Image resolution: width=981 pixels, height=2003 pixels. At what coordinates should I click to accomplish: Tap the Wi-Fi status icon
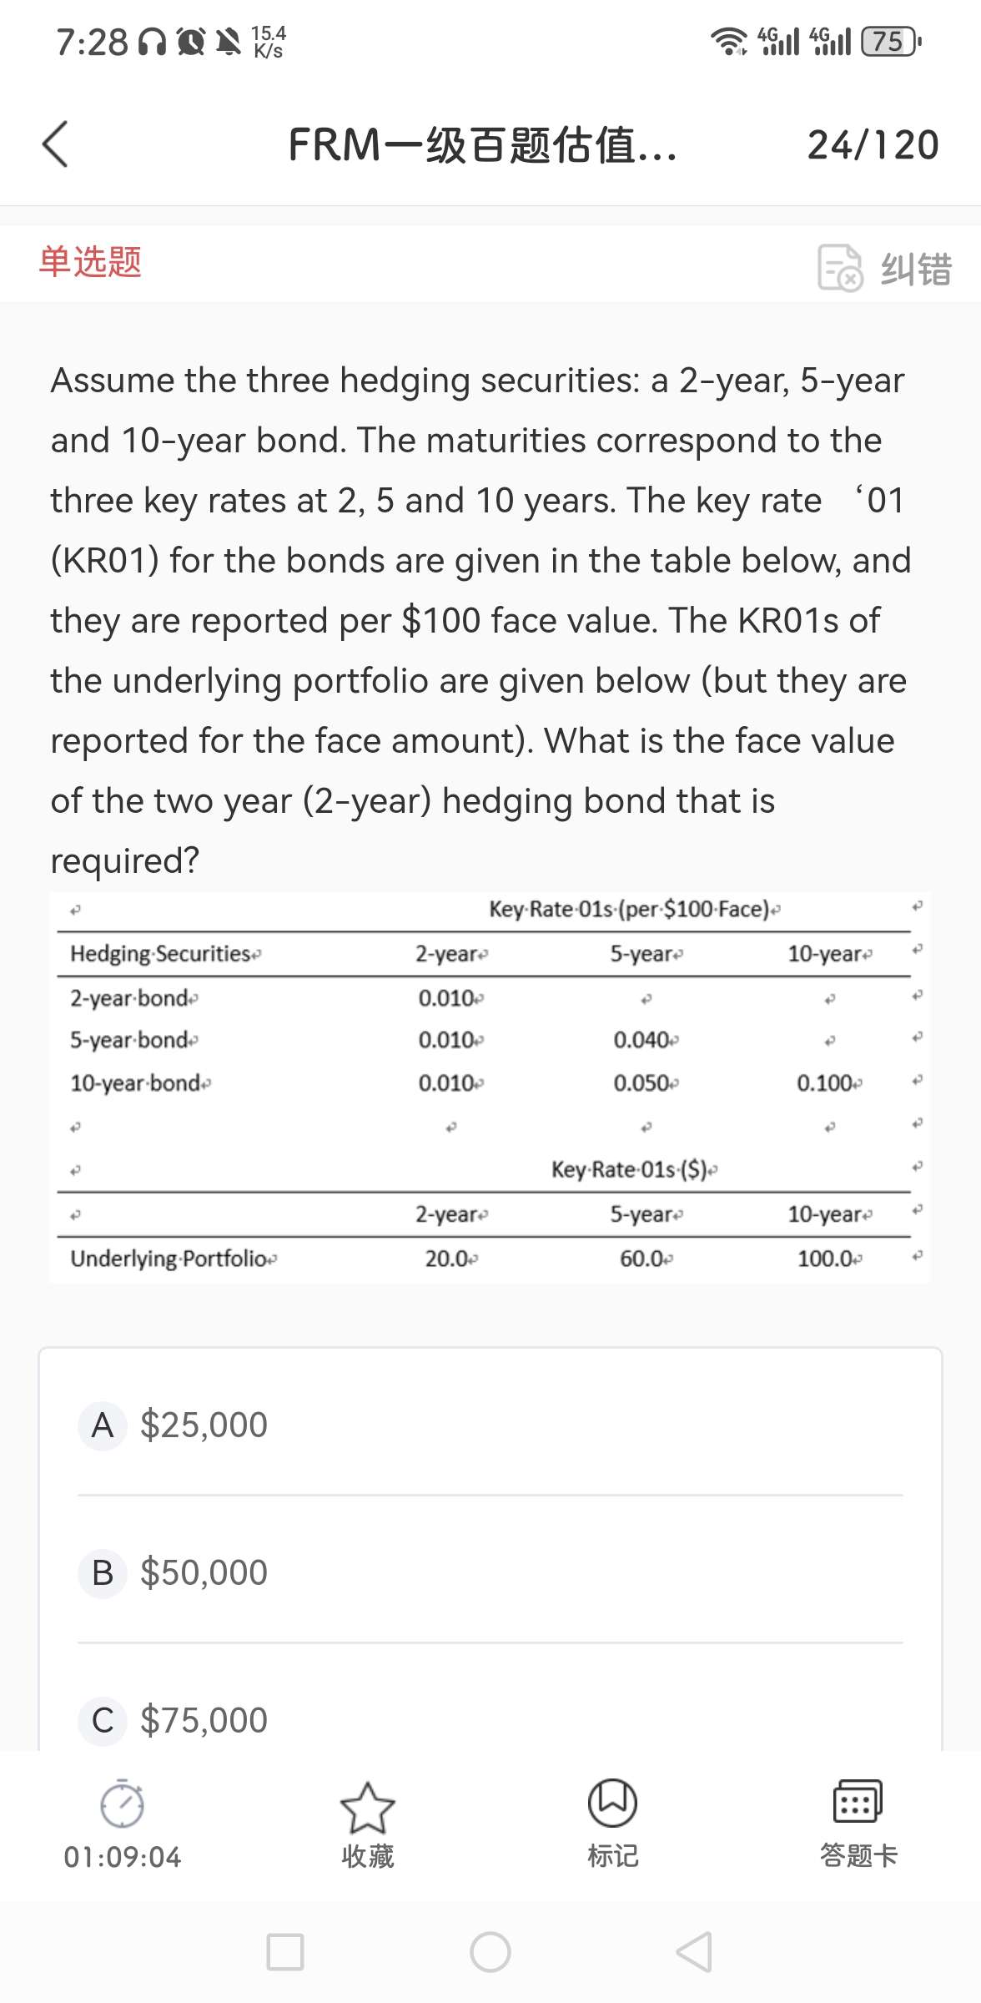click(x=728, y=41)
